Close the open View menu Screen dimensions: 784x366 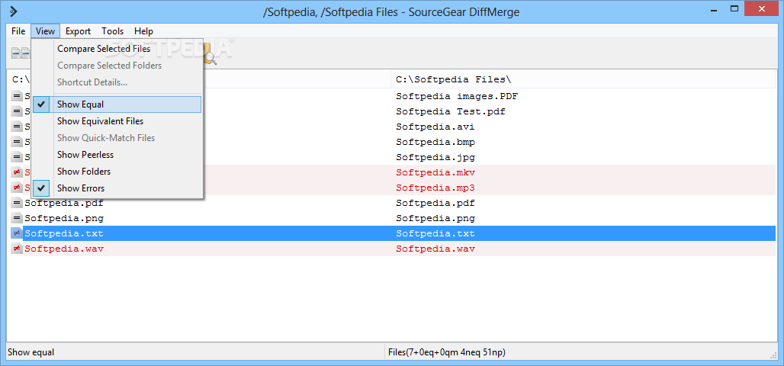(45, 31)
